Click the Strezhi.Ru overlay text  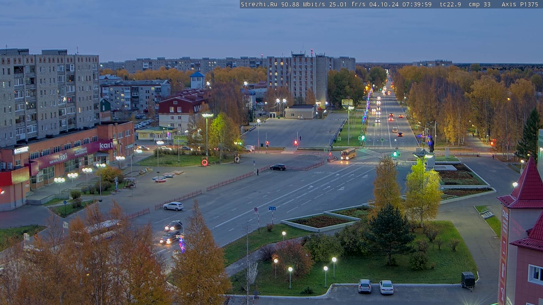(259, 4)
